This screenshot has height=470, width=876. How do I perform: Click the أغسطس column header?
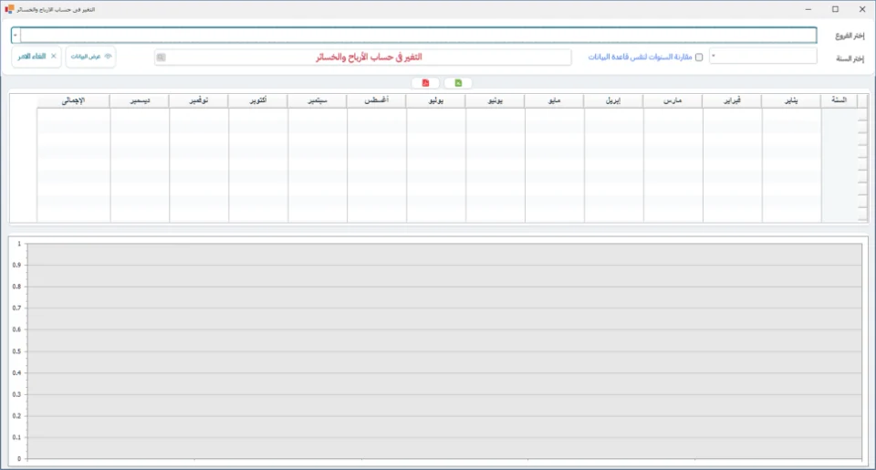tap(377, 100)
